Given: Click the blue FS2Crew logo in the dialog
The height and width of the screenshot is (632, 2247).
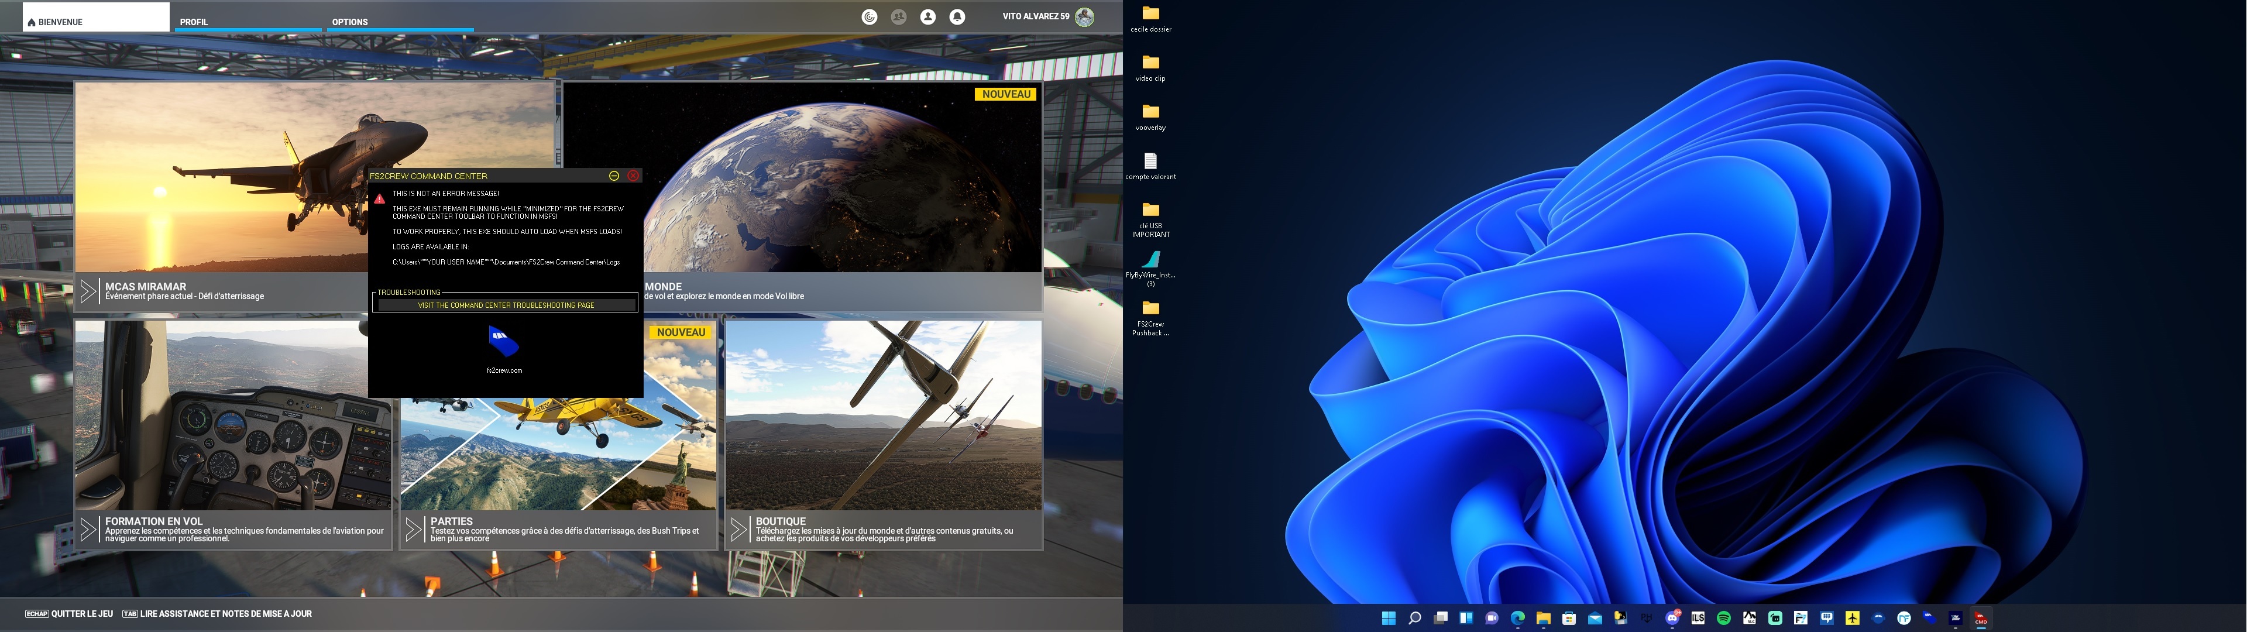Looking at the screenshot, I should (503, 341).
